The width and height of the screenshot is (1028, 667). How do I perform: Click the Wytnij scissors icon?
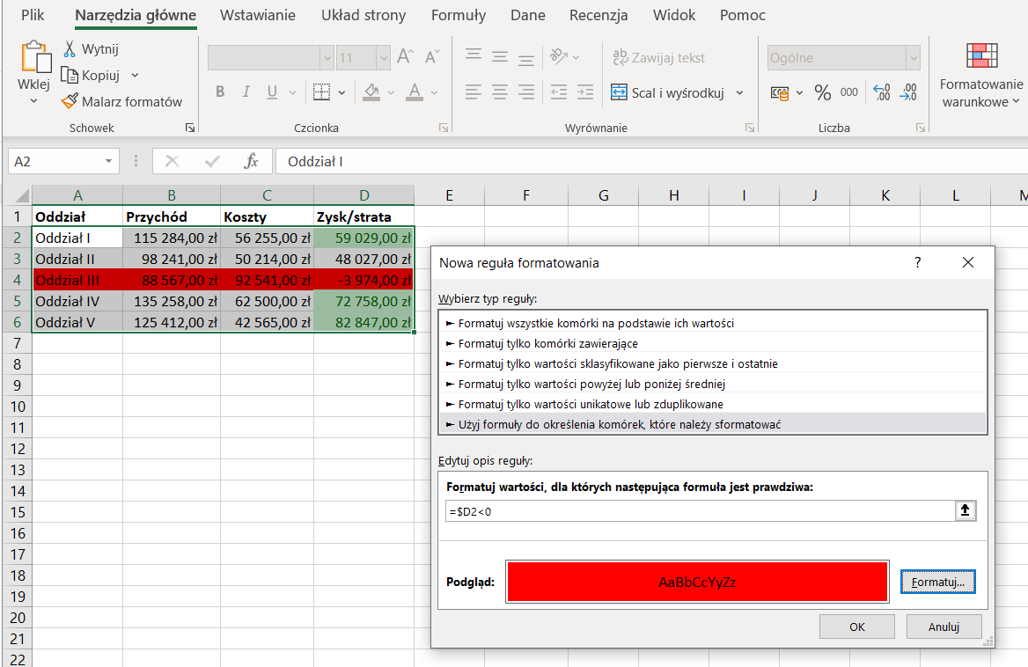coord(70,49)
